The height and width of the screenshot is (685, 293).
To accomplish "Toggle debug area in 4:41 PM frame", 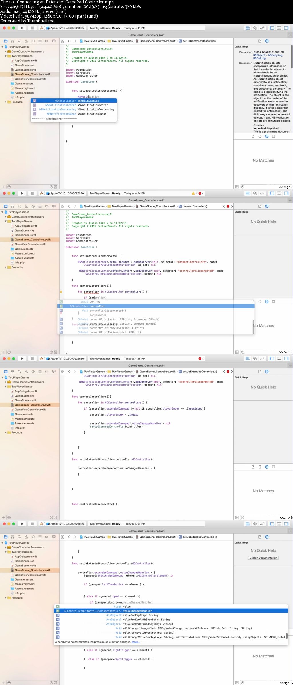I will click(279, 28).
